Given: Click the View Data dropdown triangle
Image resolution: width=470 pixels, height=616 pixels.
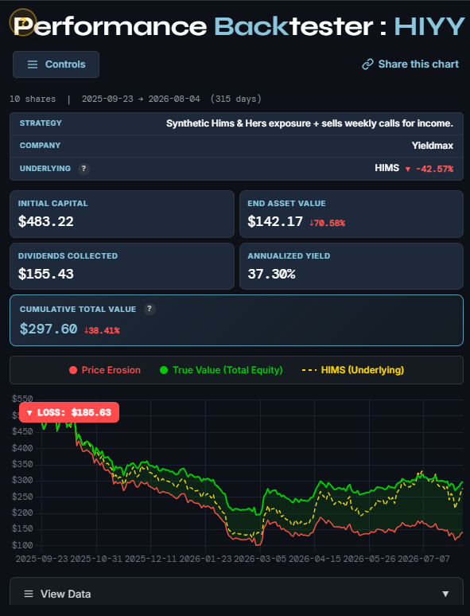Looking at the screenshot, I should [445, 594].
